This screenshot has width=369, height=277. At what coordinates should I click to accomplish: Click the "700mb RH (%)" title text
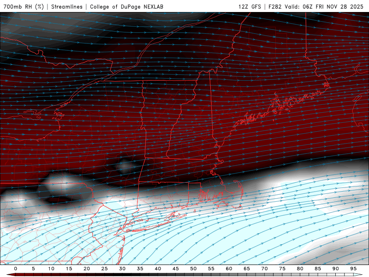24,6
